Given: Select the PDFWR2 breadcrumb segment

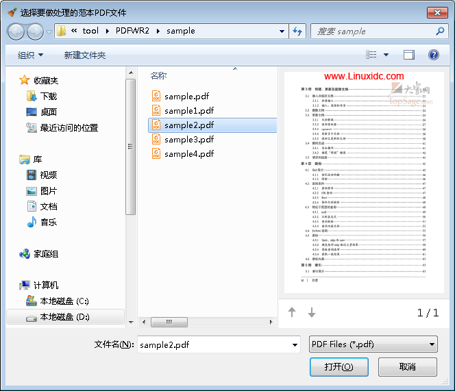Looking at the screenshot, I should coord(132,31).
